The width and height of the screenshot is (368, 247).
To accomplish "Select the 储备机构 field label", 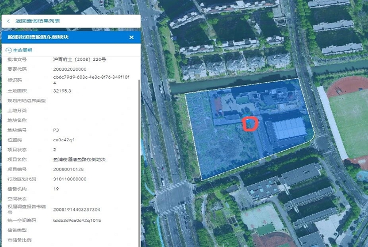I will click(17, 189).
